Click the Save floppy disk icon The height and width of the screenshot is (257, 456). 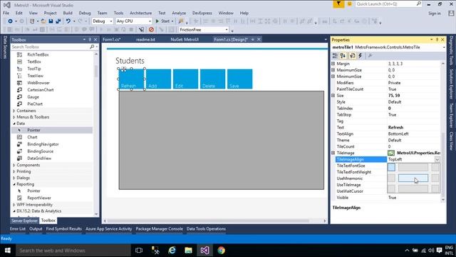pyautogui.click(x=51, y=21)
